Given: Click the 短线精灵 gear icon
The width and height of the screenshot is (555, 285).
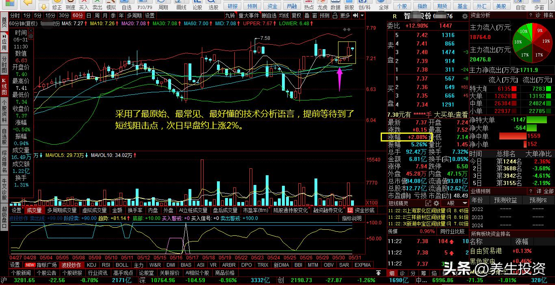Looking at the screenshot, I should tap(436, 203).
